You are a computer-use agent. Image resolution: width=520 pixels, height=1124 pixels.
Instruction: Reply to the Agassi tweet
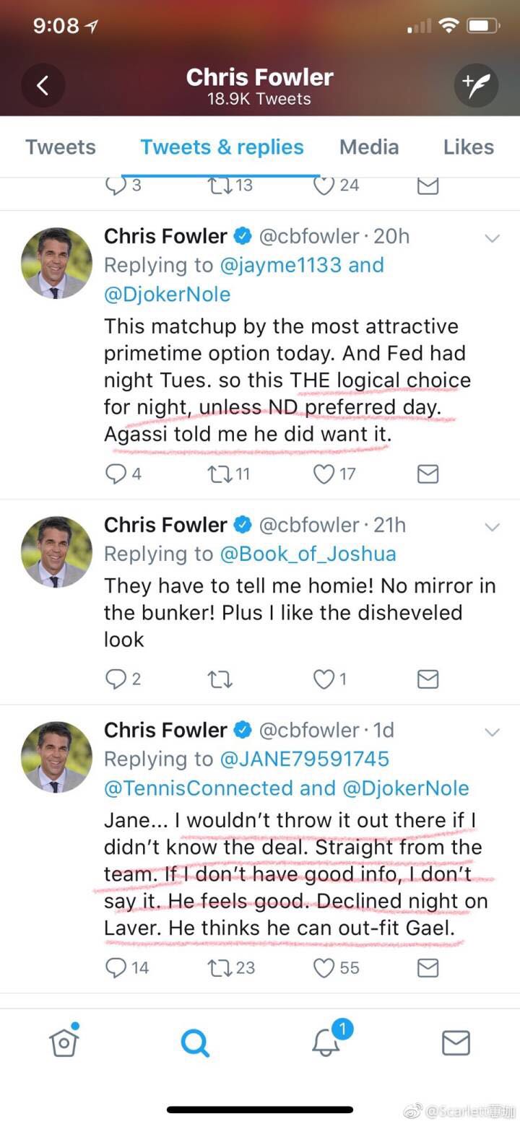click(x=116, y=474)
